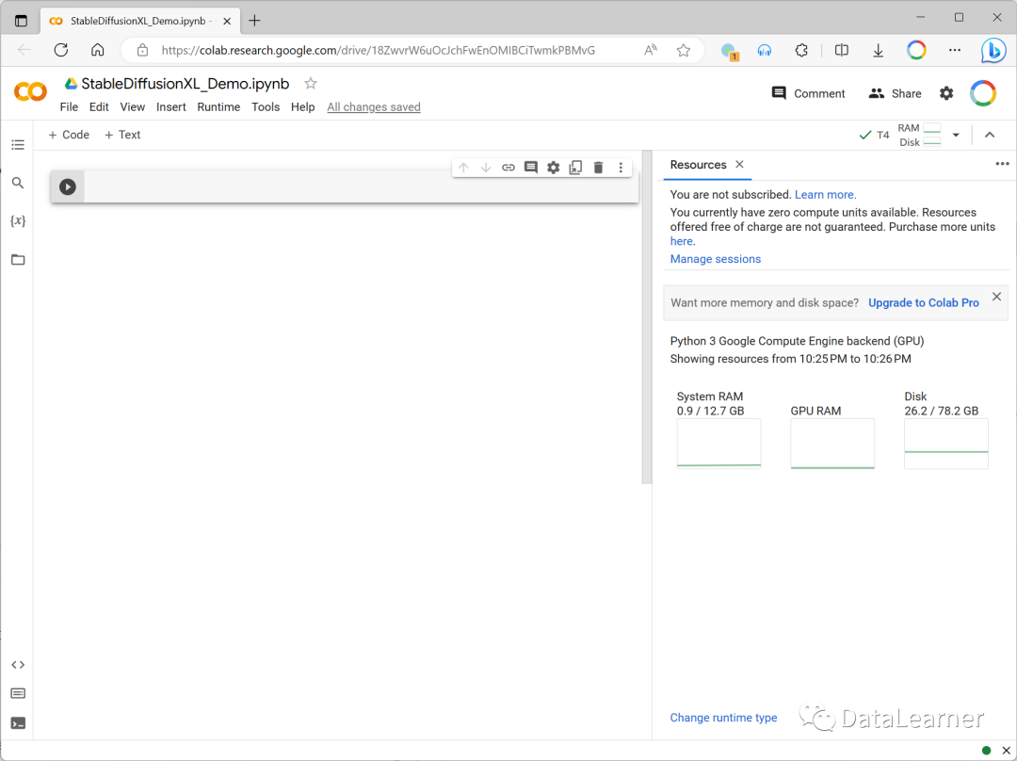
Task: Click the Share button
Action: tap(895, 93)
